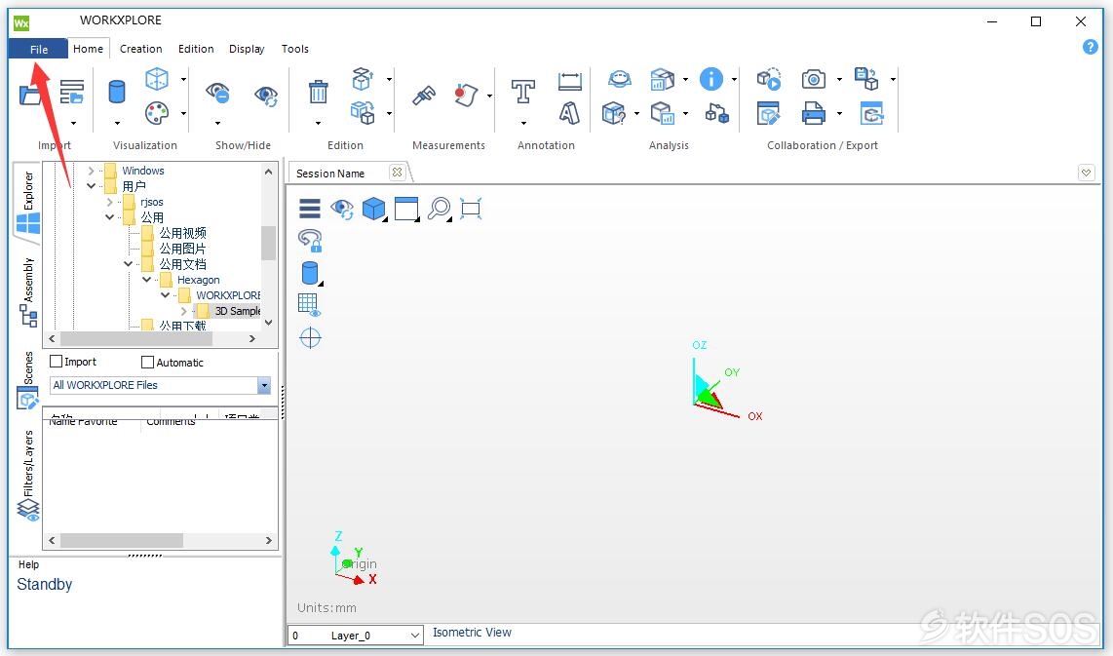The image size is (1113, 656).
Task: Expand the Windows folder in the tree
Action: [x=91, y=171]
